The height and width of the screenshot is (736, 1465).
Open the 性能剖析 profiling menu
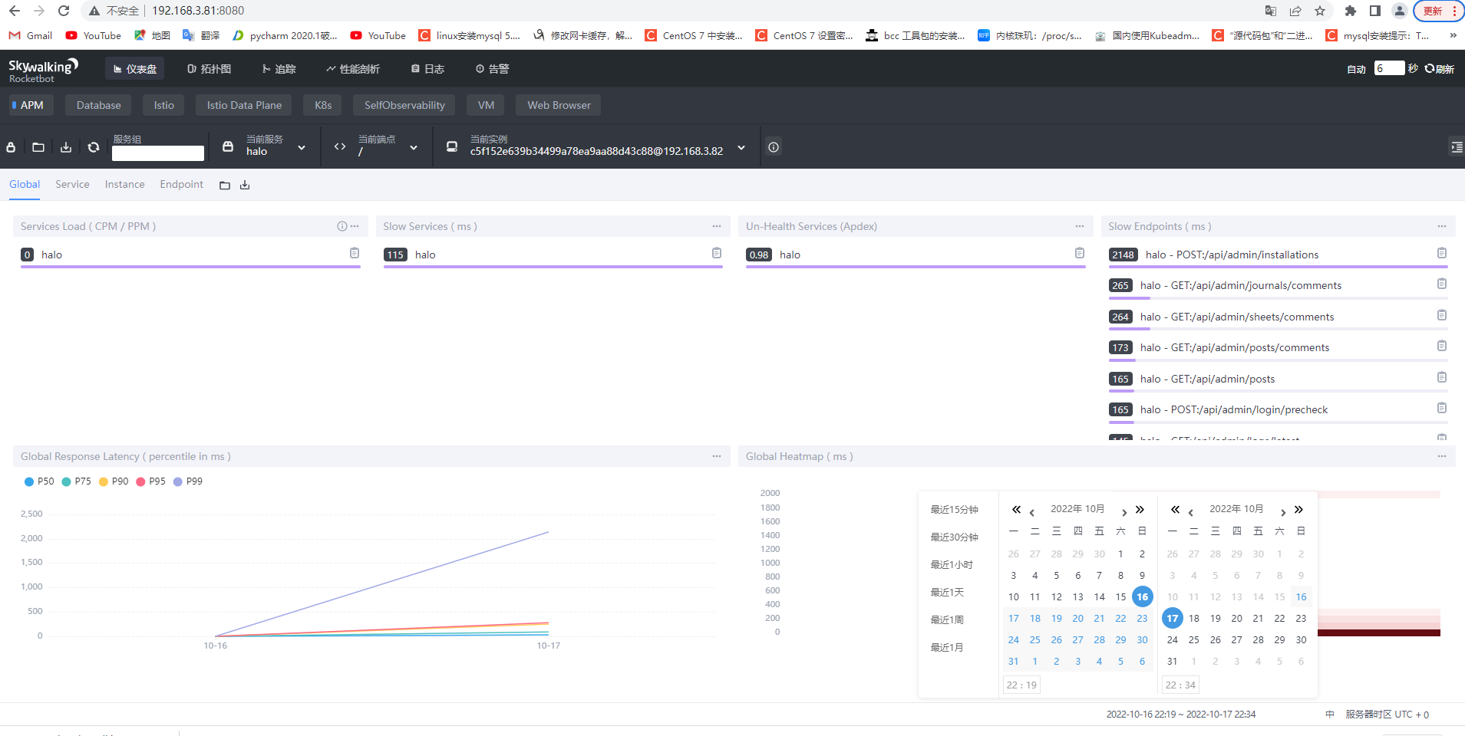tap(353, 69)
